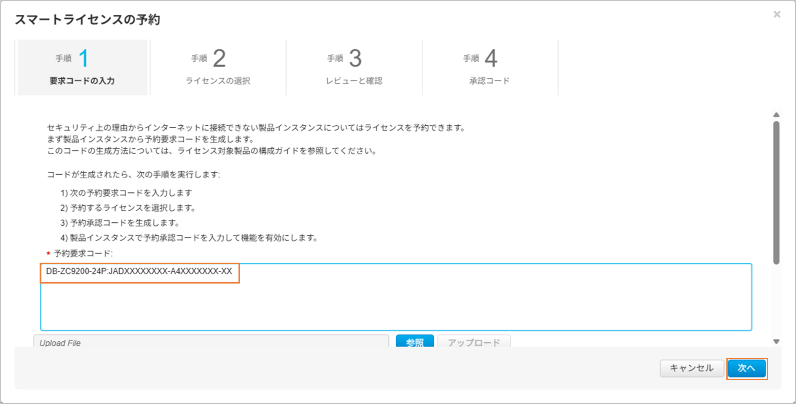The width and height of the screenshot is (796, 404).
Task: Click the Upload File field
Action: coord(211,342)
